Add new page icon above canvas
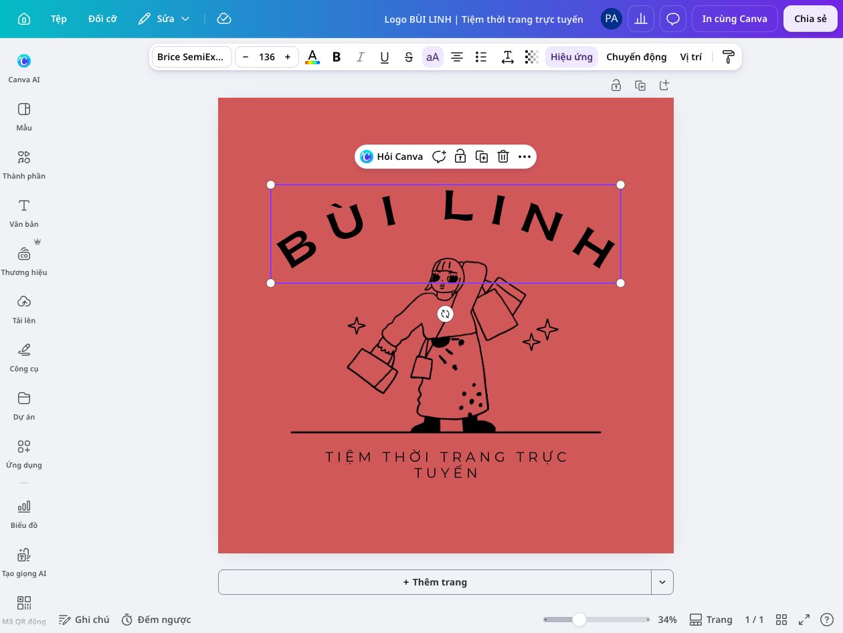Screen dimensions: 843x633 (664, 85)
